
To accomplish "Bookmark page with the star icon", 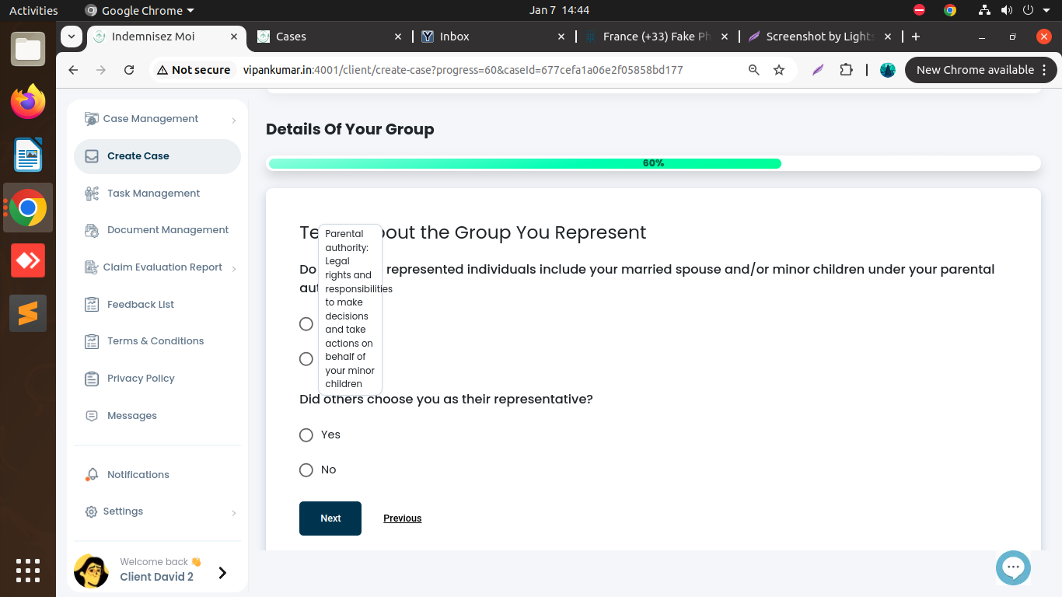I will pos(779,70).
